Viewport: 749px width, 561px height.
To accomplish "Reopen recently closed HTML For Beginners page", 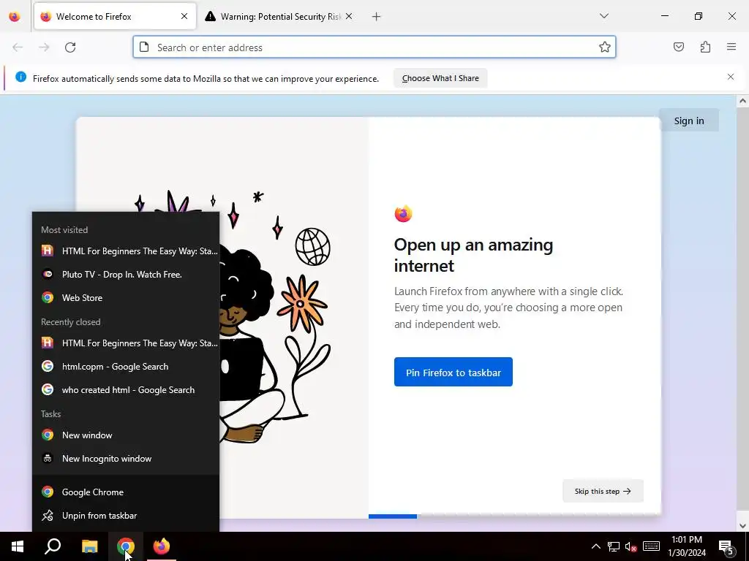I will coord(126,343).
